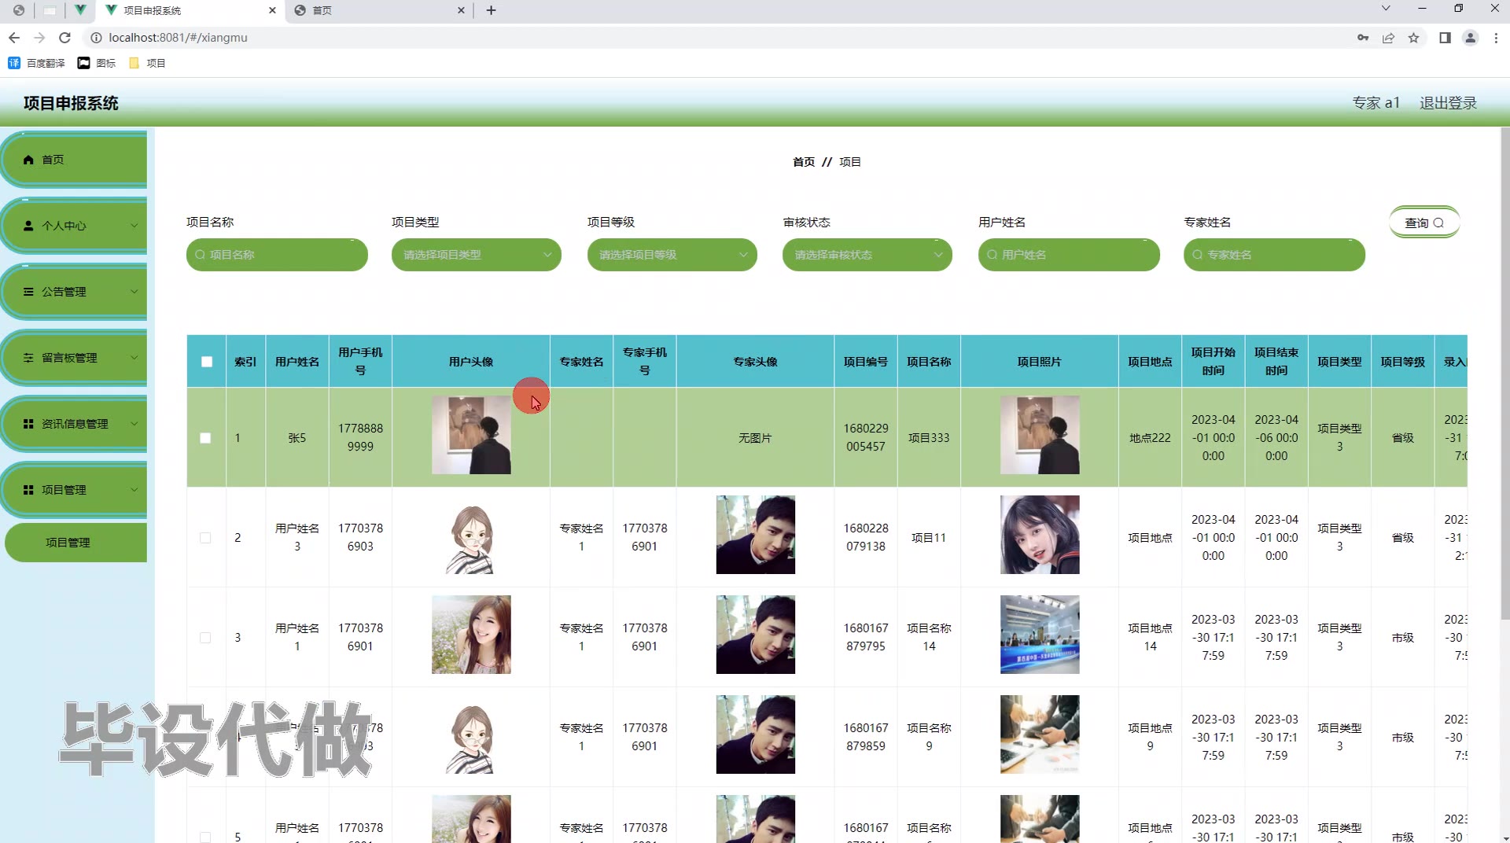Expand the 公告管理 sidebar menu
Viewport: 1510px width, 843px height.
74,292
